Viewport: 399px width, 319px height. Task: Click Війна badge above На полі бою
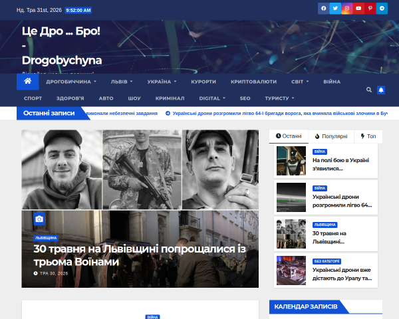tap(320, 152)
